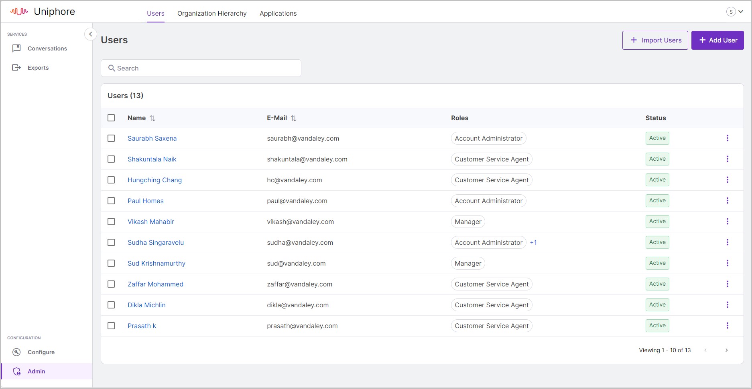This screenshot has height=389, width=752.
Task: Check the box for Vikash Mahabir
Action: pos(111,222)
